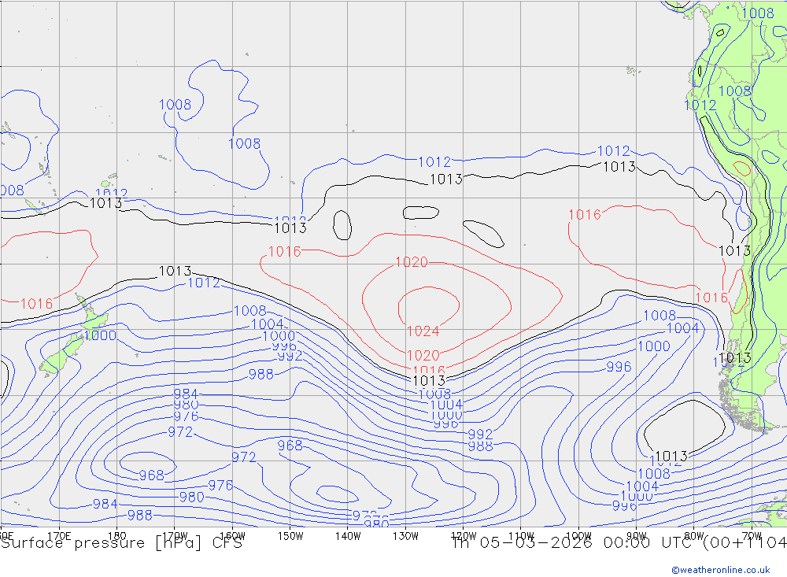Select the 170E longitude axis label
Viewport: 787px width, 577px height.
coord(59,536)
